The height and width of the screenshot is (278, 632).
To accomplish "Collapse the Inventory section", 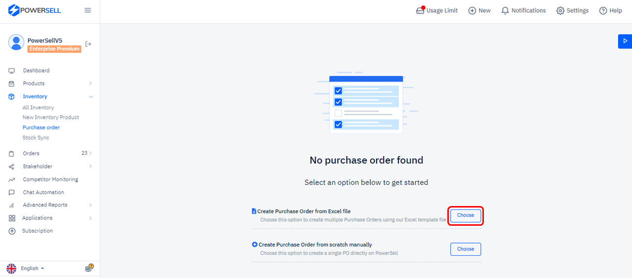I will pos(91,97).
